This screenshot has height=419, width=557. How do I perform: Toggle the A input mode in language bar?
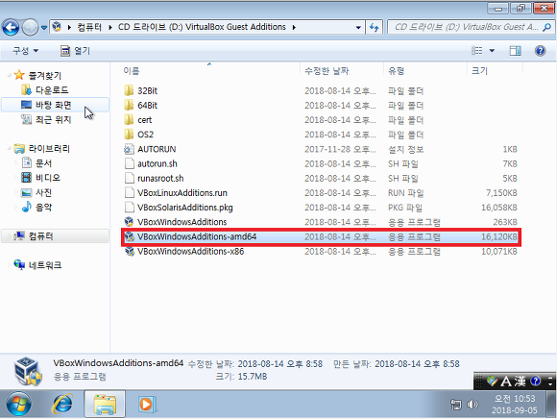click(506, 381)
